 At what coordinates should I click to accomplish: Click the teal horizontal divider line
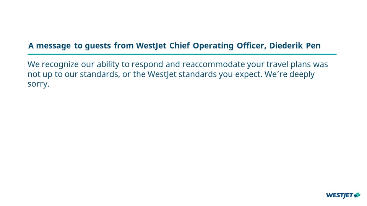182,55
